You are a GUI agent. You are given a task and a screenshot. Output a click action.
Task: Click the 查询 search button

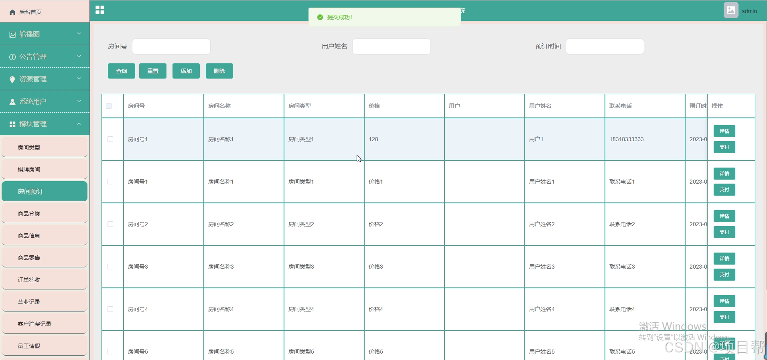pyautogui.click(x=122, y=71)
